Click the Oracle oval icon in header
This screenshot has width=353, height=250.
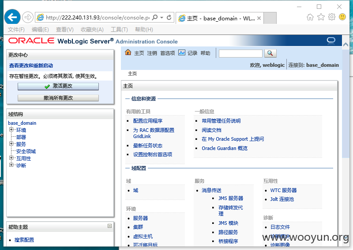click(x=331, y=40)
